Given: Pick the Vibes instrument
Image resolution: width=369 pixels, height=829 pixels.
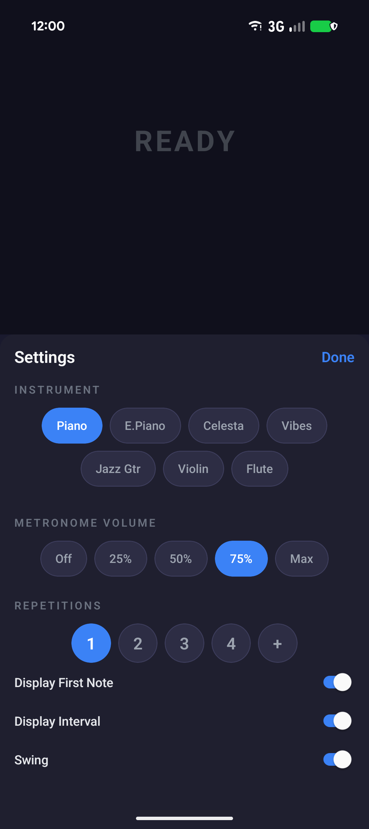Looking at the screenshot, I should point(297,426).
